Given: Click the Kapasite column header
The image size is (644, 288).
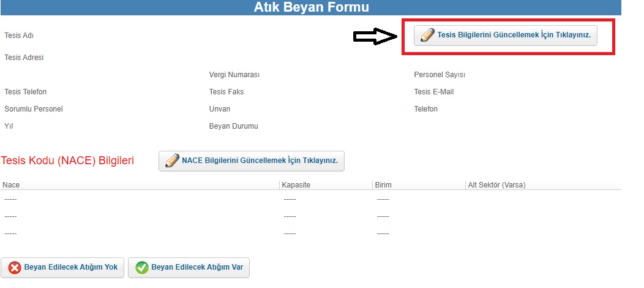Looking at the screenshot, I should [x=296, y=185].
